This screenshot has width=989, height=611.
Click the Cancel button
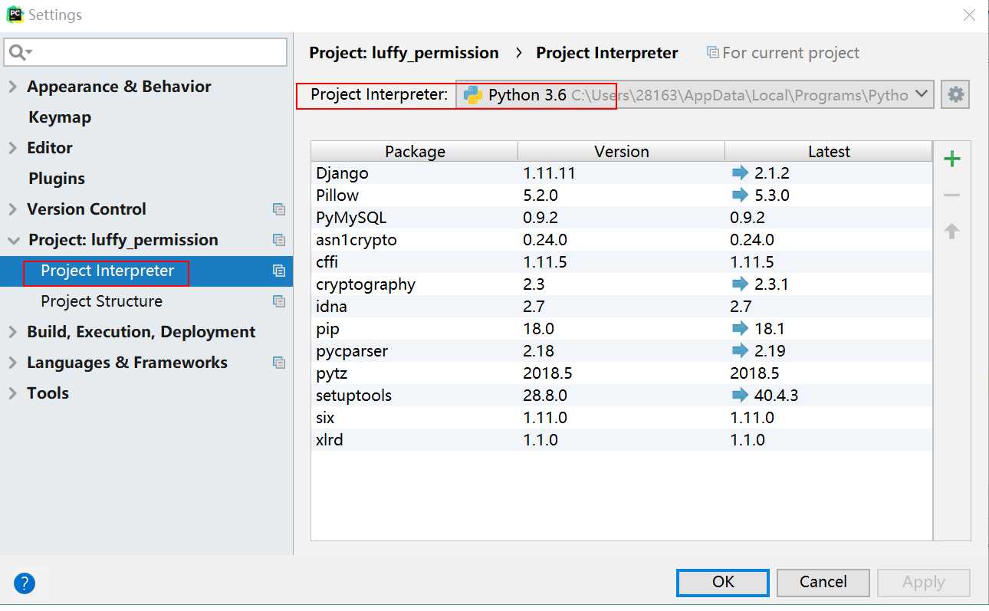(x=823, y=583)
